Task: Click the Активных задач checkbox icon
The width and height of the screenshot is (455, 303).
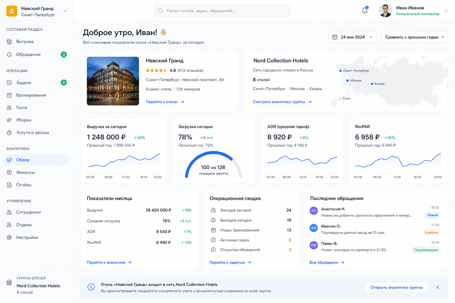Action: click(213, 240)
